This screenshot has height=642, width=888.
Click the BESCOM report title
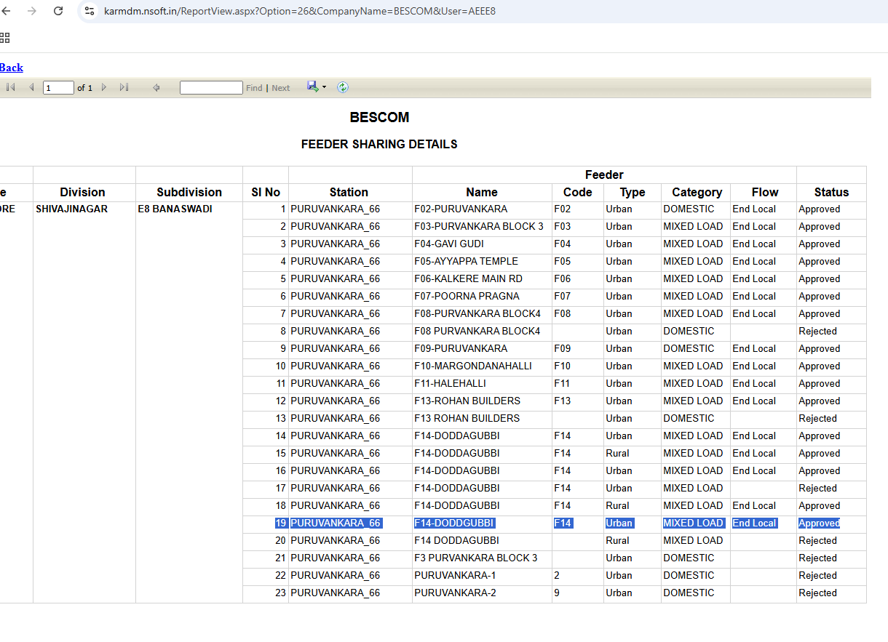pos(379,117)
